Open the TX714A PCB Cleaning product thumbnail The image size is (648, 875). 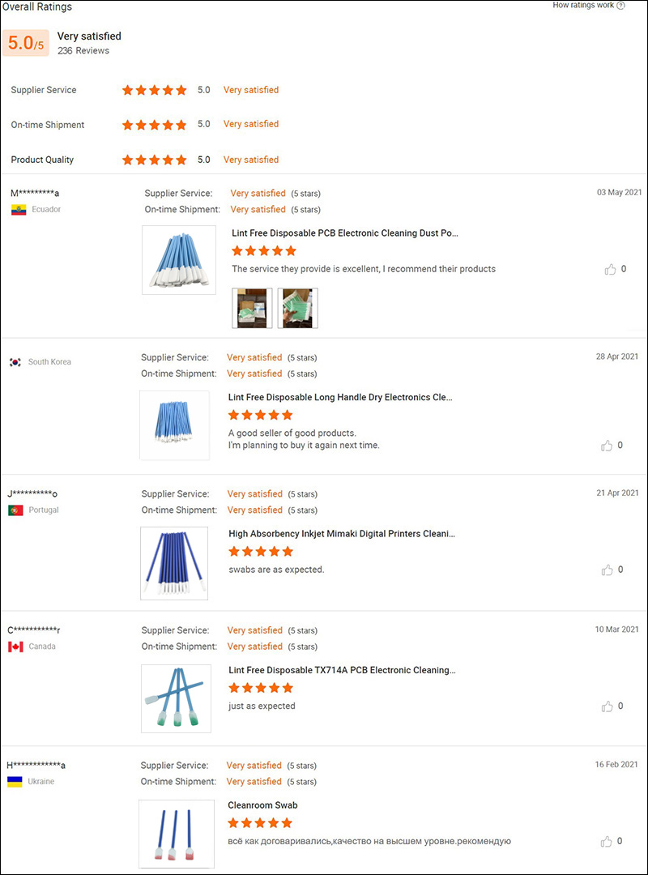pos(176,698)
